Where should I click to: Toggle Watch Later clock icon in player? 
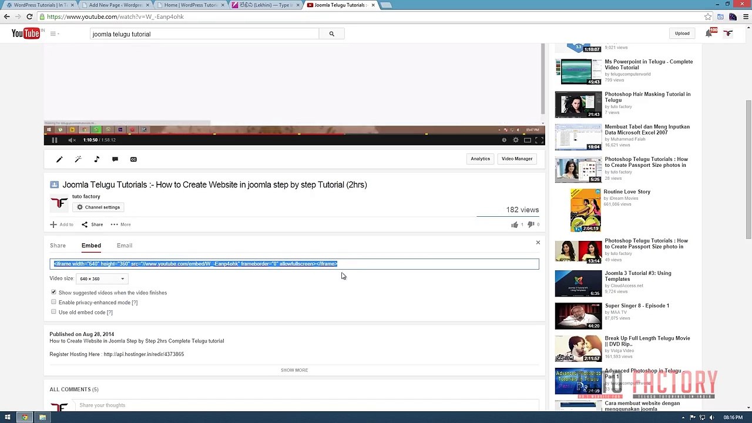(504, 140)
